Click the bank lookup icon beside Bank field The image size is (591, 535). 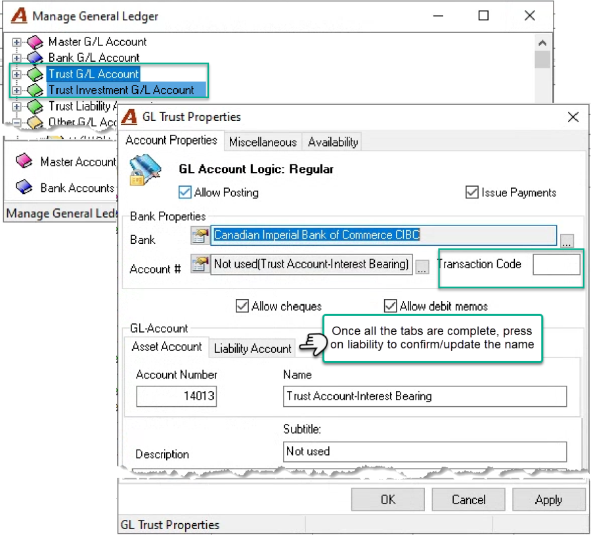point(200,235)
